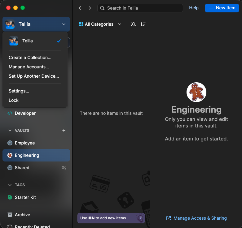Select Manage Accounts menu entry
This screenshot has width=242, height=228.
(29, 67)
